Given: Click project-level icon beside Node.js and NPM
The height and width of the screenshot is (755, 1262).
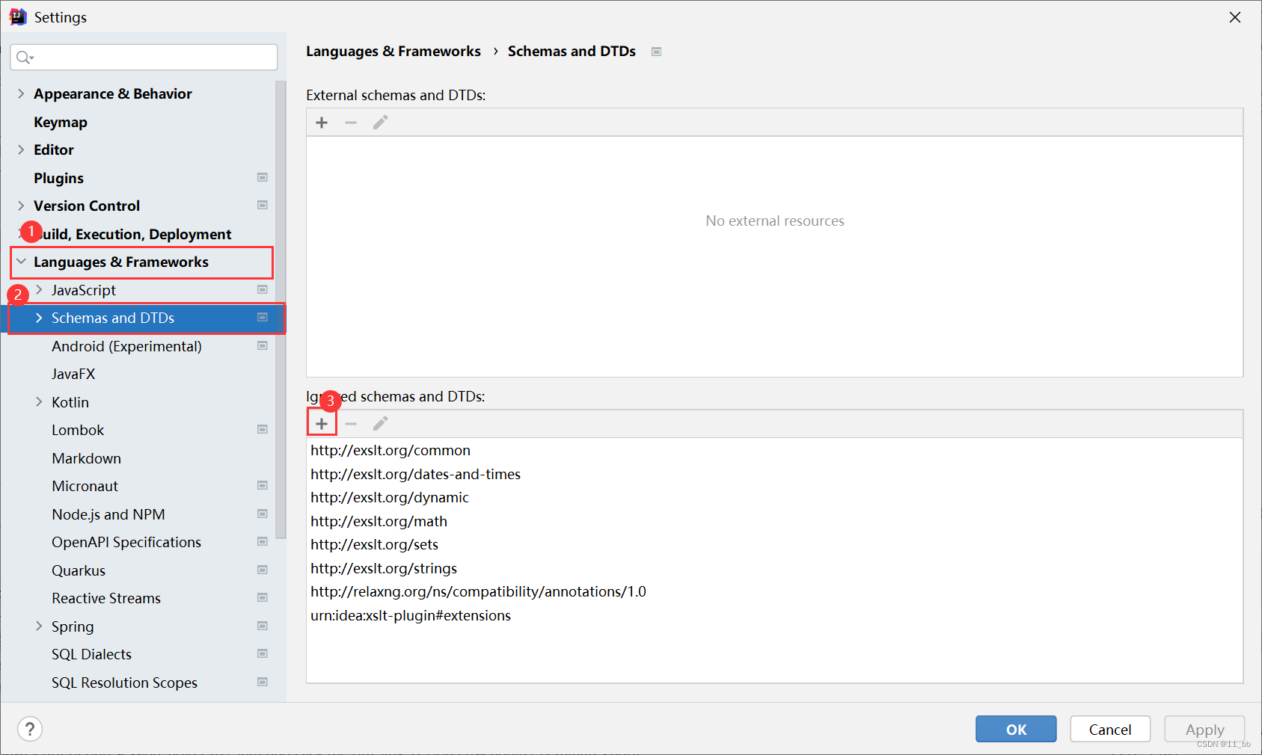Looking at the screenshot, I should pos(263,514).
